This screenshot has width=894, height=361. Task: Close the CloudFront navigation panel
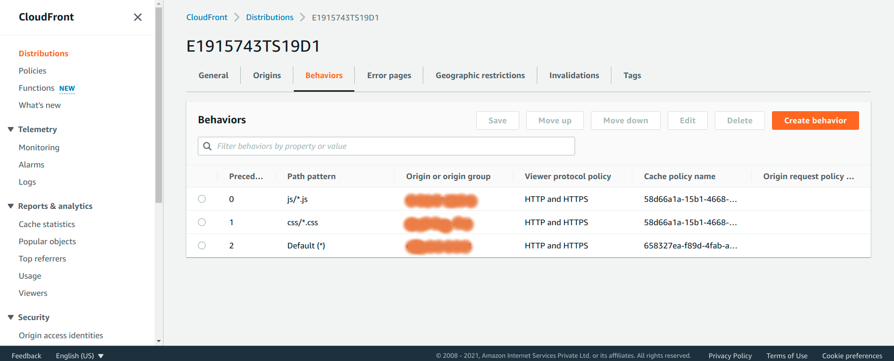pyautogui.click(x=138, y=17)
